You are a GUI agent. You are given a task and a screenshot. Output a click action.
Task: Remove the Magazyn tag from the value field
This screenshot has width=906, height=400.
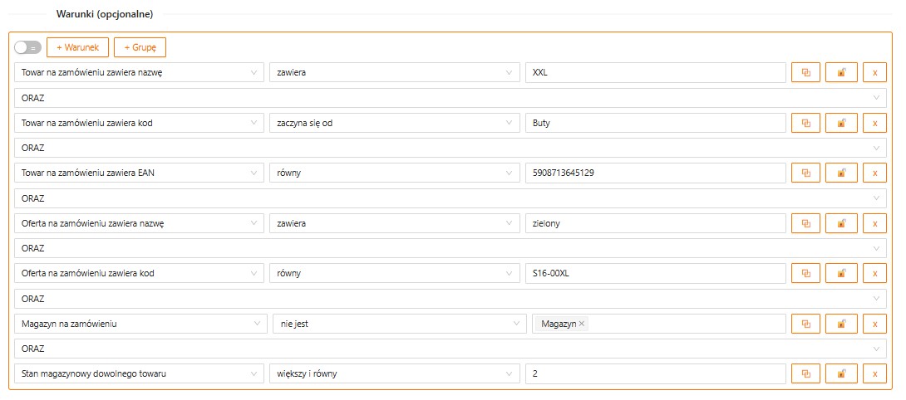click(x=582, y=324)
